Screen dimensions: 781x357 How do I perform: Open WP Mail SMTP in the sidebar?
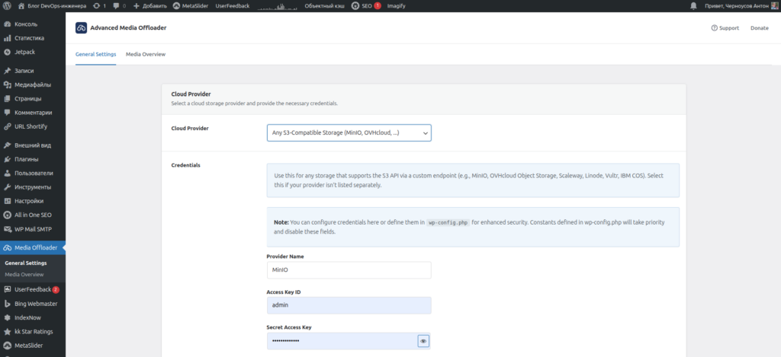tap(32, 228)
